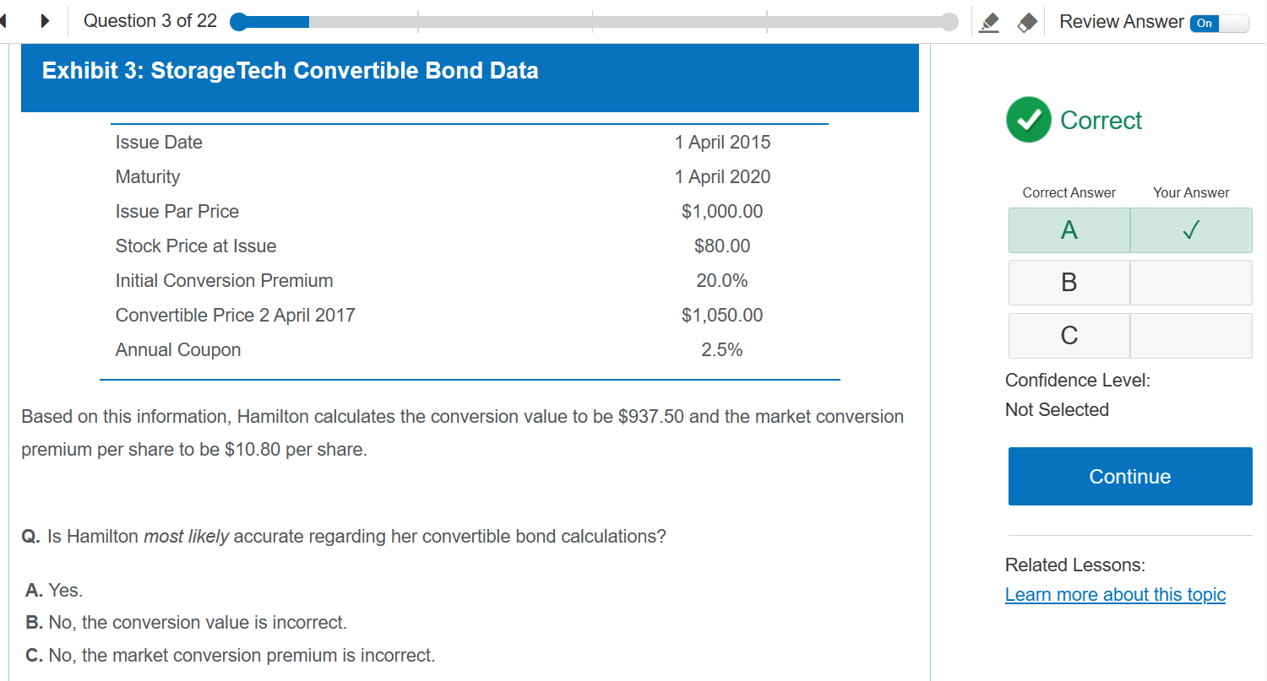Viewport: 1267px width, 681px height.
Task: Select answer option B row
Action: click(1069, 283)
